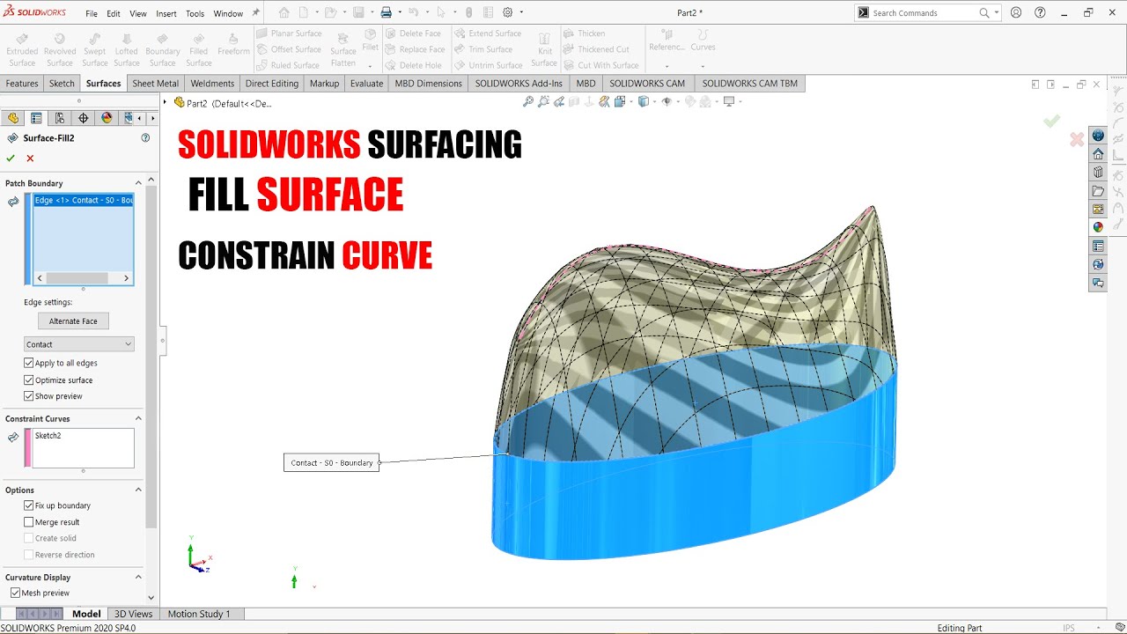Viewport: 1127px width, 634px height.
Task: Click Contact - S0 - Boundary callout label
Action: tap(332, 462)
